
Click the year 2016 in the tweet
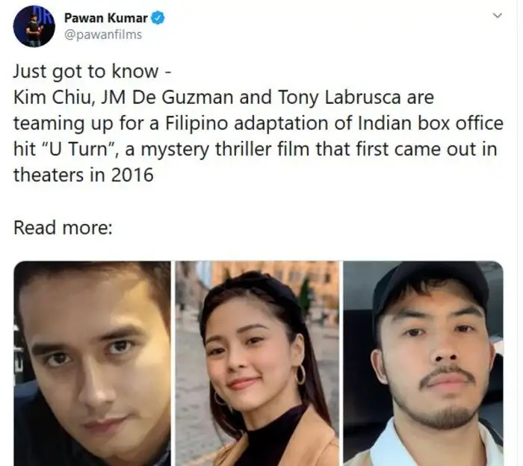click(x=132, y=175)
